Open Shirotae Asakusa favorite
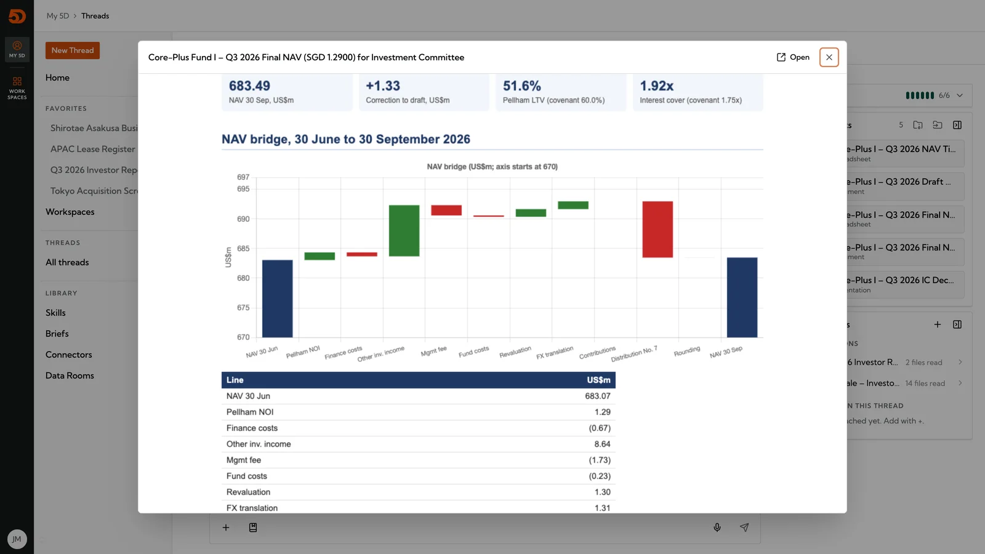985x554 pixels. click(x=94, y=128)
